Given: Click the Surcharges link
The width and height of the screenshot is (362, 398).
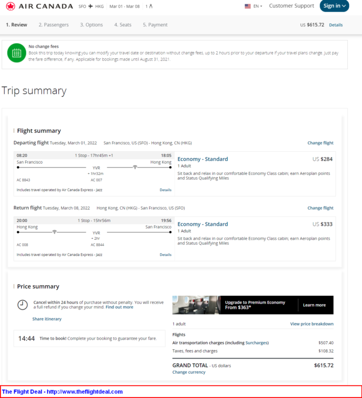Looking at the screenshot, I should (x=257, y=343).
